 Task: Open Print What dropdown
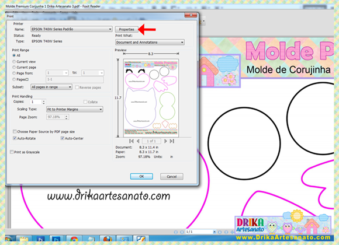point(150,43)
